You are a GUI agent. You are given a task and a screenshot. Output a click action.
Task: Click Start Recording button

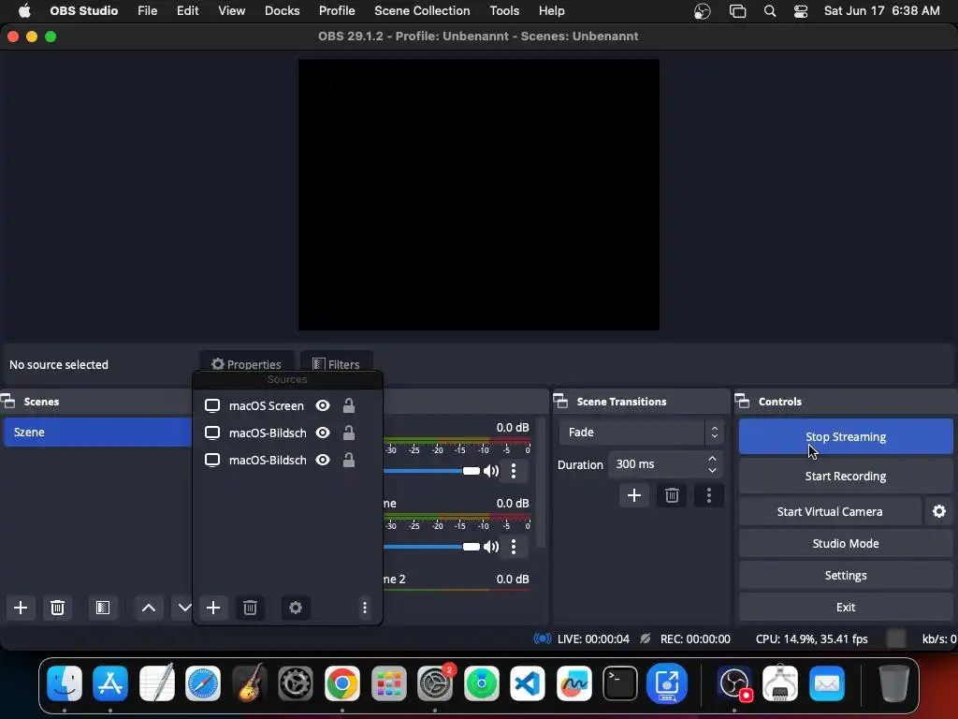[846, 476]
